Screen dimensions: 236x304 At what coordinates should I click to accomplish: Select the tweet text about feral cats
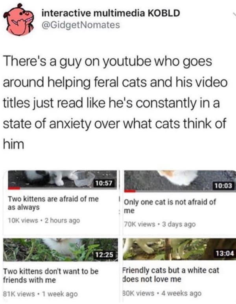pos(115,102)
